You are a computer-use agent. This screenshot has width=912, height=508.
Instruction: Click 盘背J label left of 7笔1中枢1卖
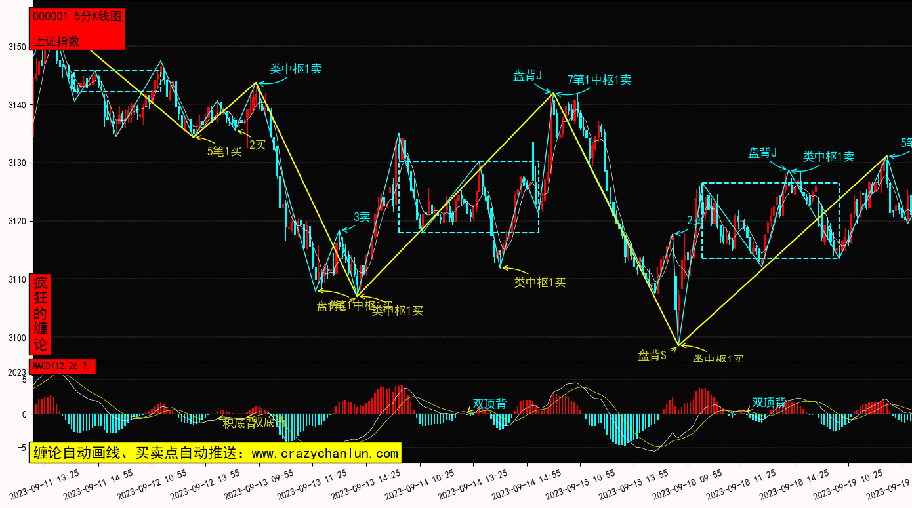528,75
